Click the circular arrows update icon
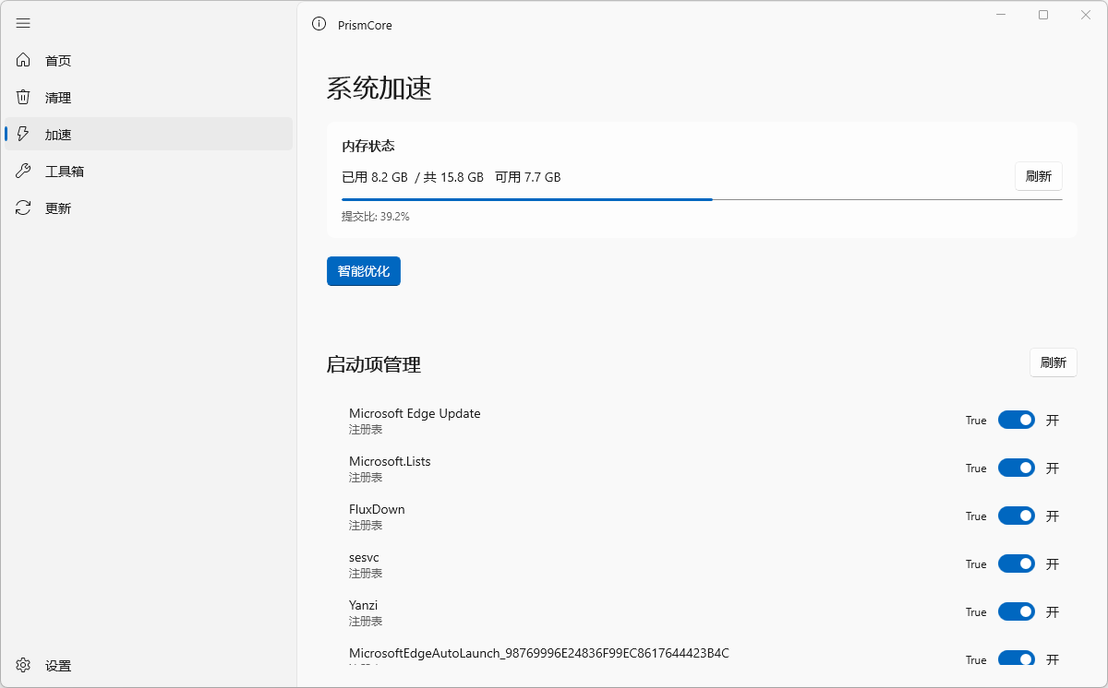Viewport: 1108px width, 688px height. coord(24,208)
